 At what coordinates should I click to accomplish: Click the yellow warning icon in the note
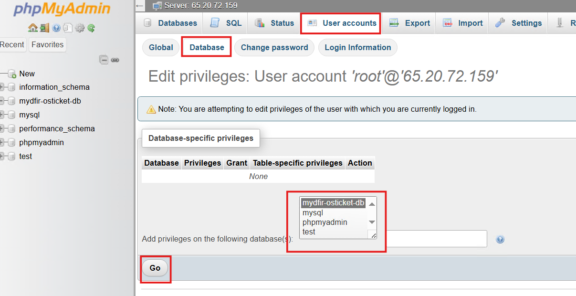(151, 109)
